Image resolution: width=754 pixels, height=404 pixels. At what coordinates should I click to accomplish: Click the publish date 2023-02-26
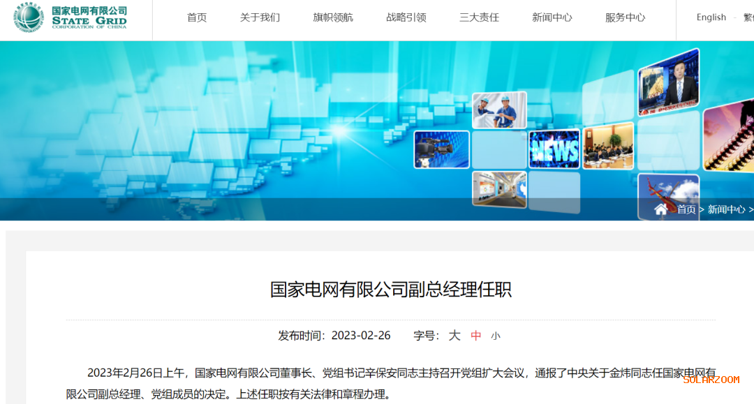click(x=361, y=336)
